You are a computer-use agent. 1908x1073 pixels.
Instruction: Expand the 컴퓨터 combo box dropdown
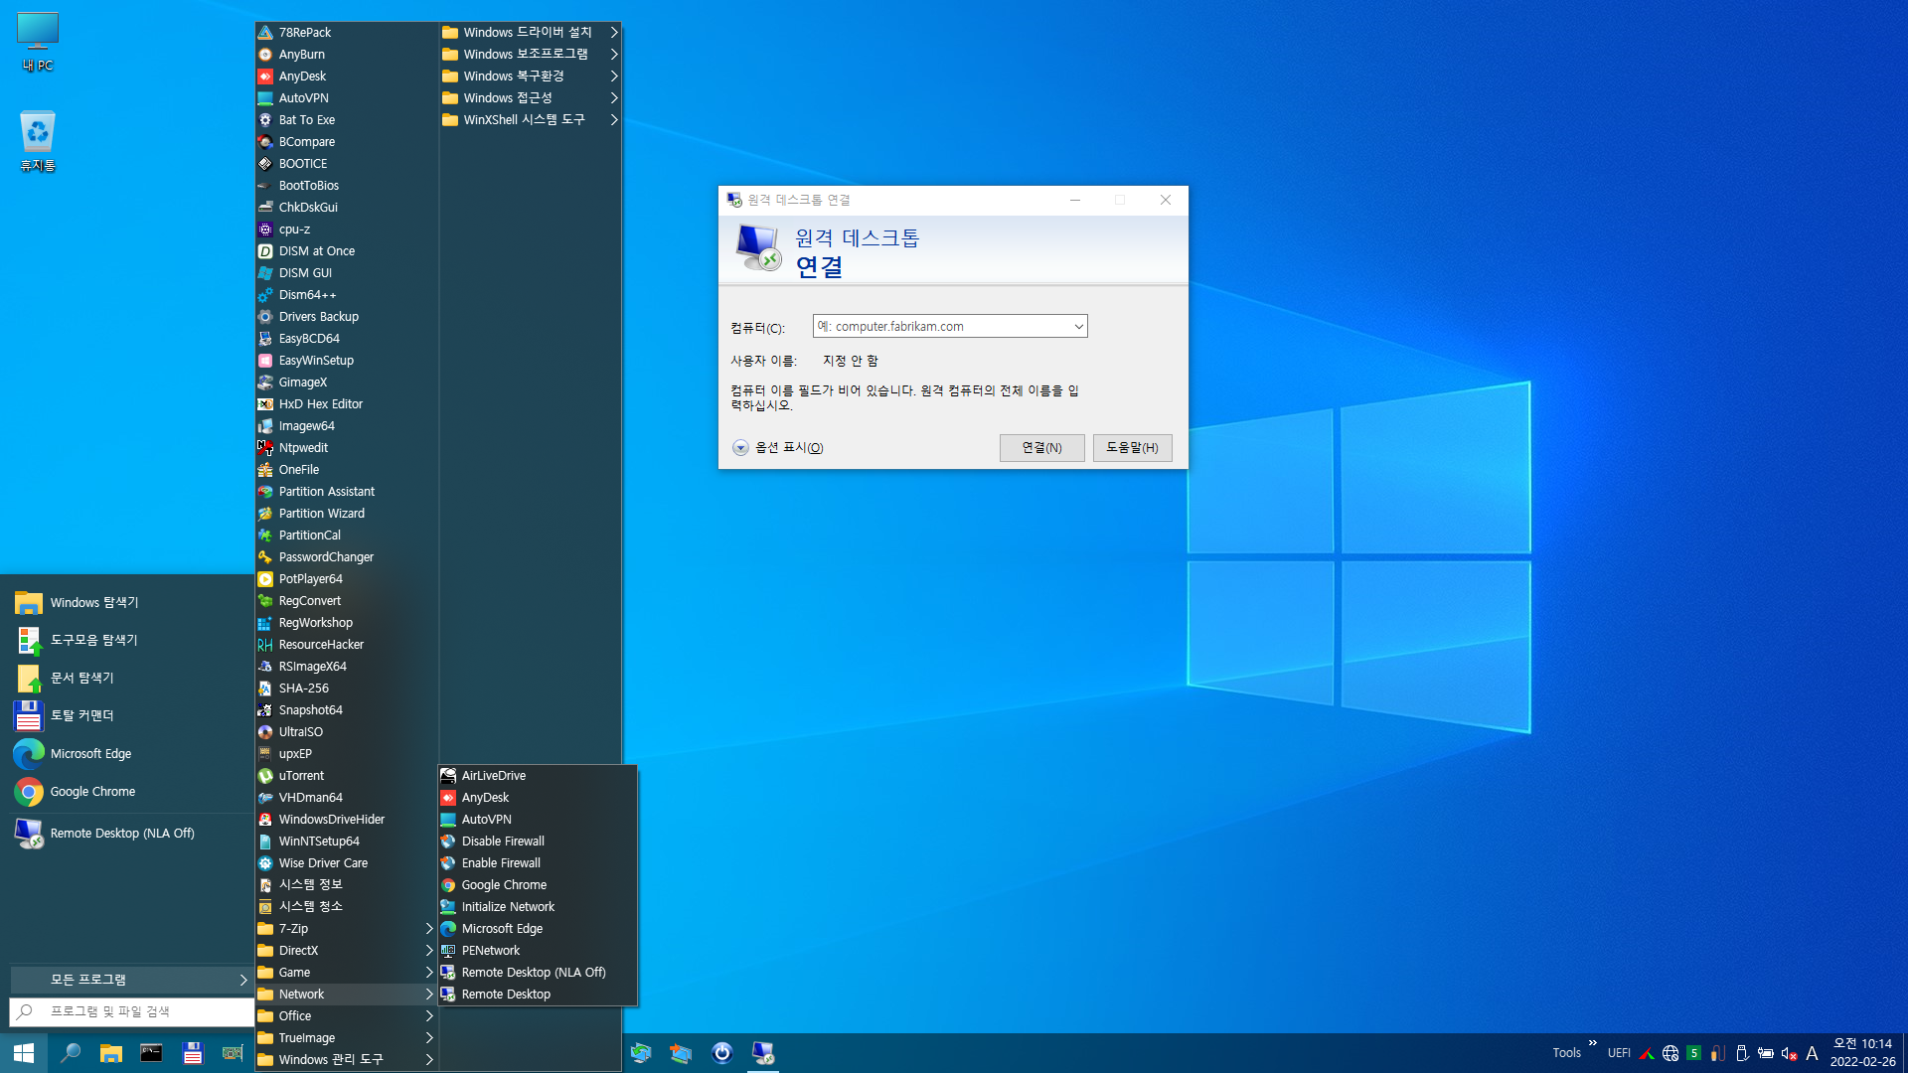(1078, 327)
